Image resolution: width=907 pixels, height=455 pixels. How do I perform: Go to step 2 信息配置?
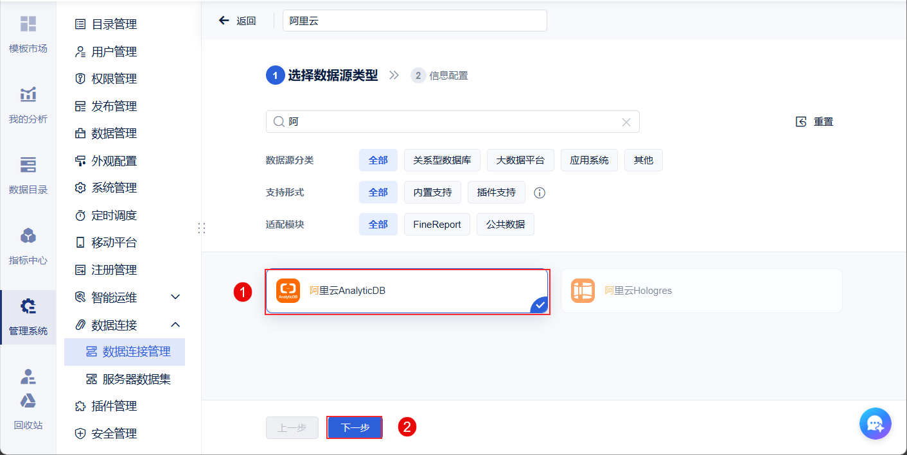[440, 76]
